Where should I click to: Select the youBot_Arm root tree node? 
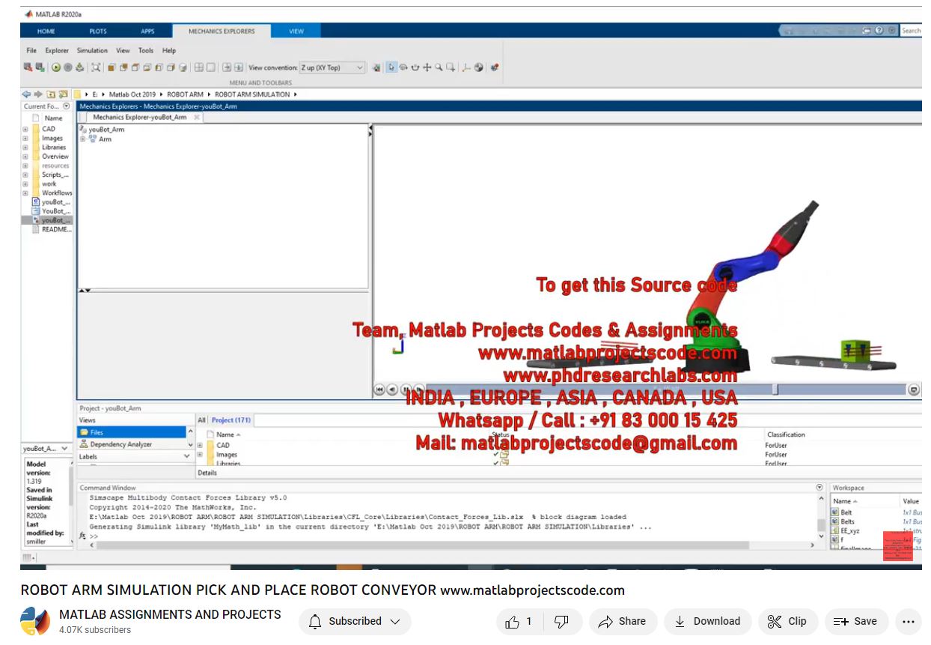(106, 130)
